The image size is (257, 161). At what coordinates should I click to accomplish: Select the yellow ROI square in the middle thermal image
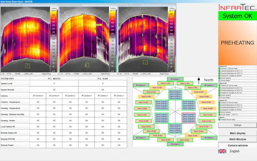point(87,65)
